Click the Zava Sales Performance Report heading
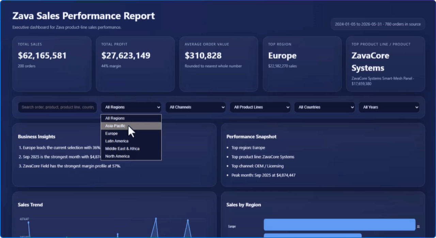The width and height of the screenshot is (436, 238). [83, 16]
